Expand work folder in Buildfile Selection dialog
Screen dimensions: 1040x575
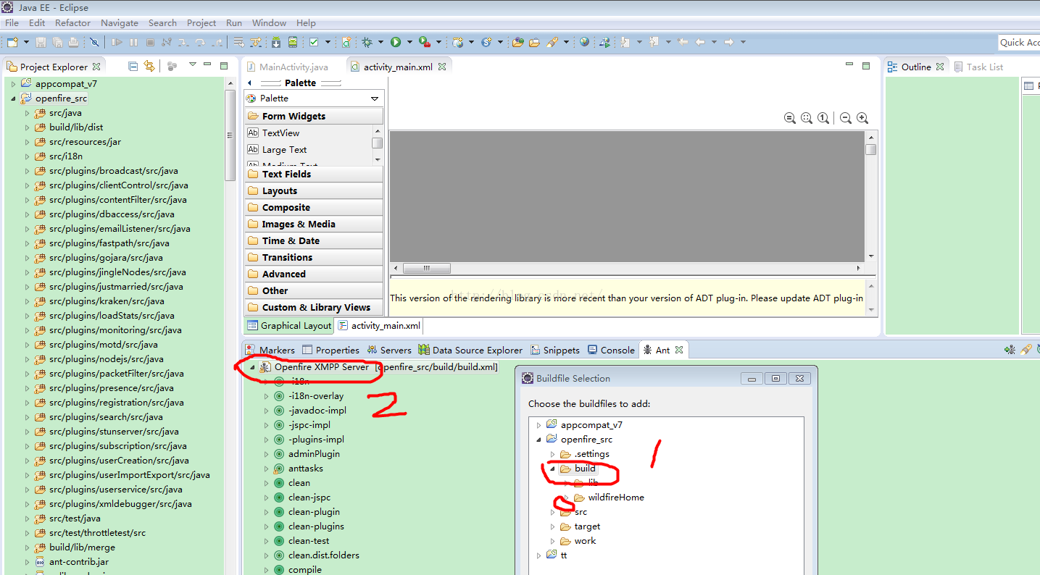pyautogui.click(x=552, y=541)
